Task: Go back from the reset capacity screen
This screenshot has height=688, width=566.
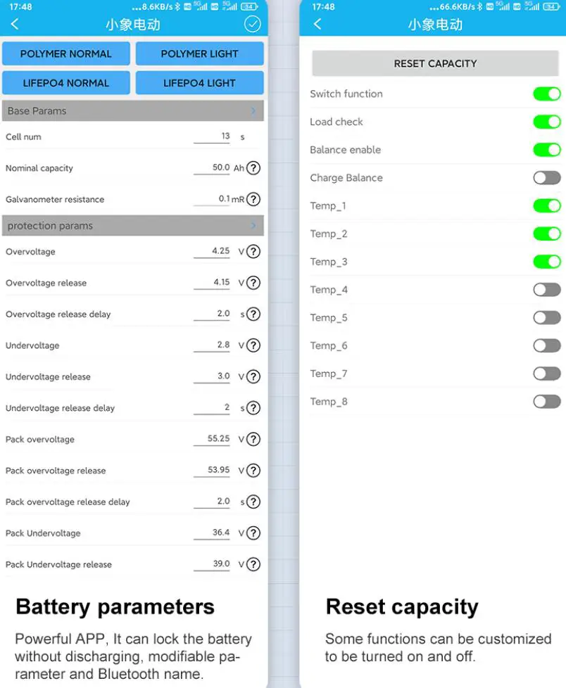Action: point(317,25)
